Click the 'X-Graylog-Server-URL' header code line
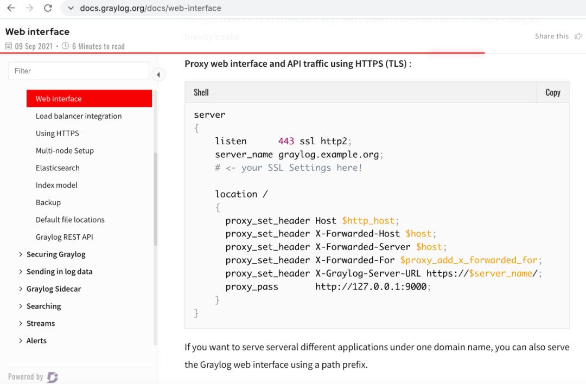The width and height of the screenshot is (586, 384). (x=384, y=273)
